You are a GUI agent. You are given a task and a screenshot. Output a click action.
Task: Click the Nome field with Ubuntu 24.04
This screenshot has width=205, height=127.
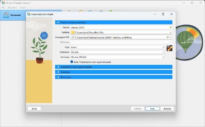121,28
